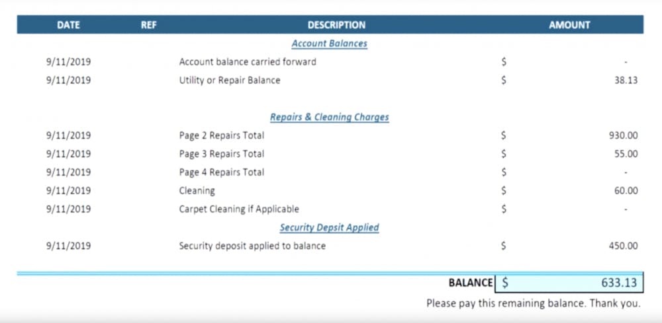Select the Account balance carried forward cell
The image size is (662, 323).
coord(248,62)
